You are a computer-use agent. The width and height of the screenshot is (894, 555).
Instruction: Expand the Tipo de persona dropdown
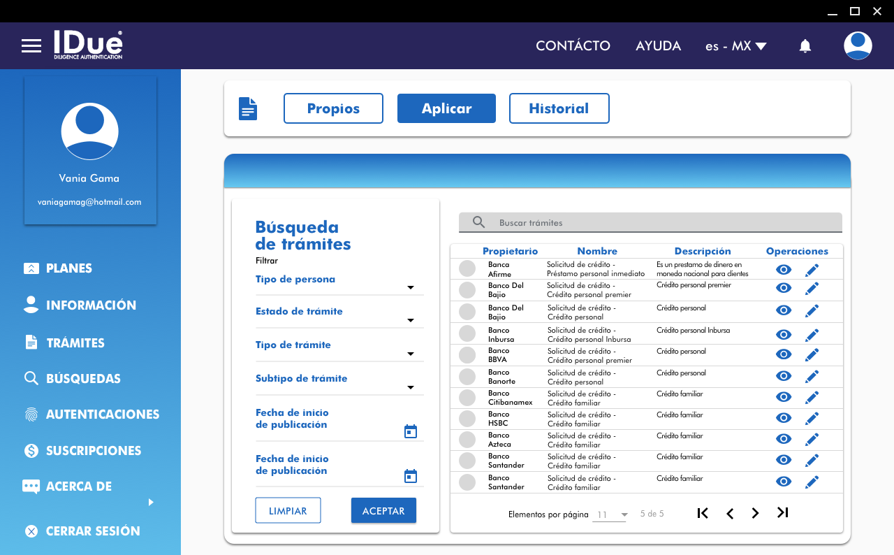[x=411, y=287]
